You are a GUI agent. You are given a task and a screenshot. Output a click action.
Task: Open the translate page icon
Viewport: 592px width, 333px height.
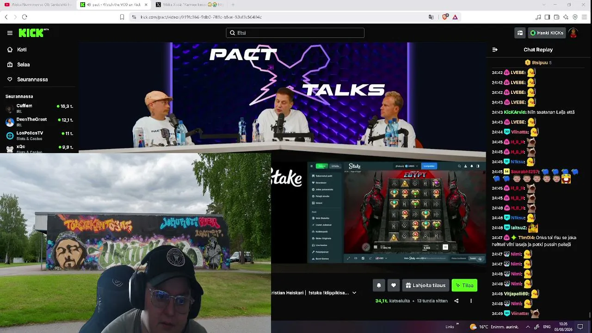[x=431, y=17]
